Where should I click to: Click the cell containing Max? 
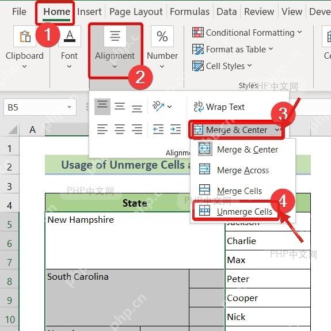tap(268, 260)
